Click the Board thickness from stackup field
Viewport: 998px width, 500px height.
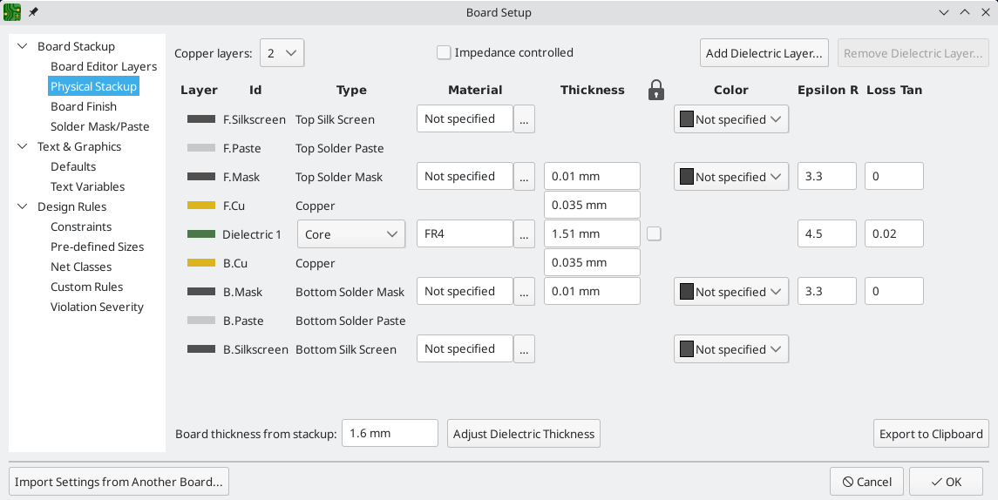[390, 434]
